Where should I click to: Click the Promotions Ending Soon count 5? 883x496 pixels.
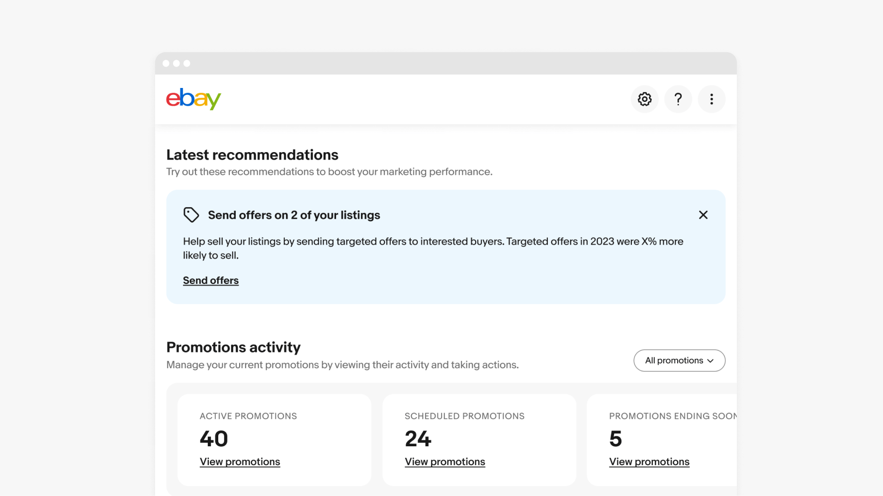point(616,439)
